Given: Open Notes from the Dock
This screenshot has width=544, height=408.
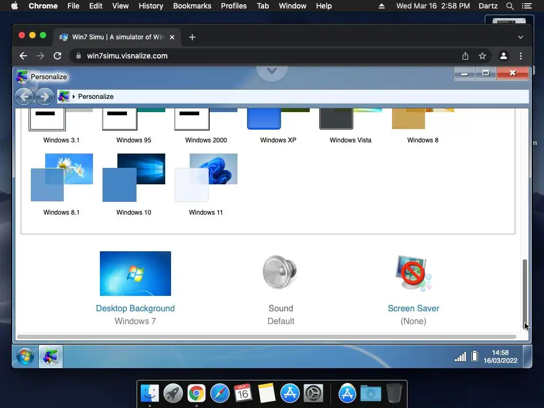Looking at the screenshot, I should (267, 394).
